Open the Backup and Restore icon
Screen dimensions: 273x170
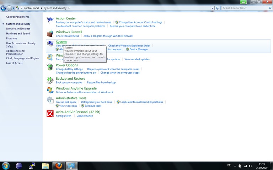coord(50,80)
